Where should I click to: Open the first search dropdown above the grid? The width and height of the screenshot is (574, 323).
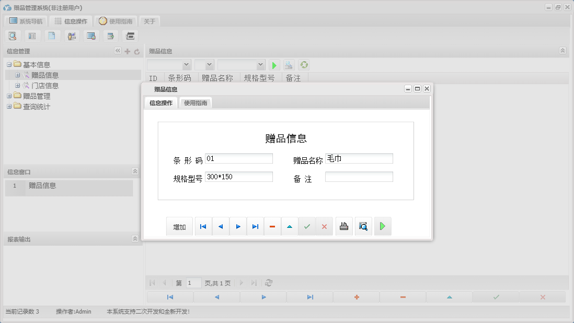pos(168,65)
